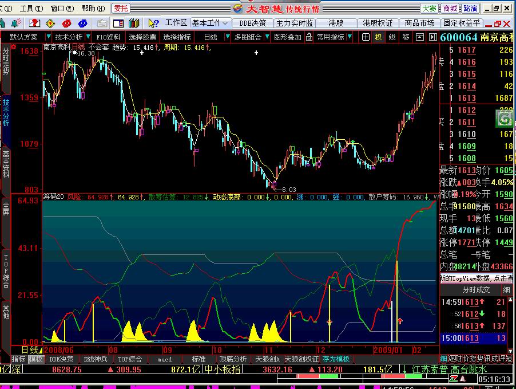Image resolution: width=516 pixels, height=389 pixels.
Task: Switch to the 港股权证 tab
Action: click(x=378, y=23)
